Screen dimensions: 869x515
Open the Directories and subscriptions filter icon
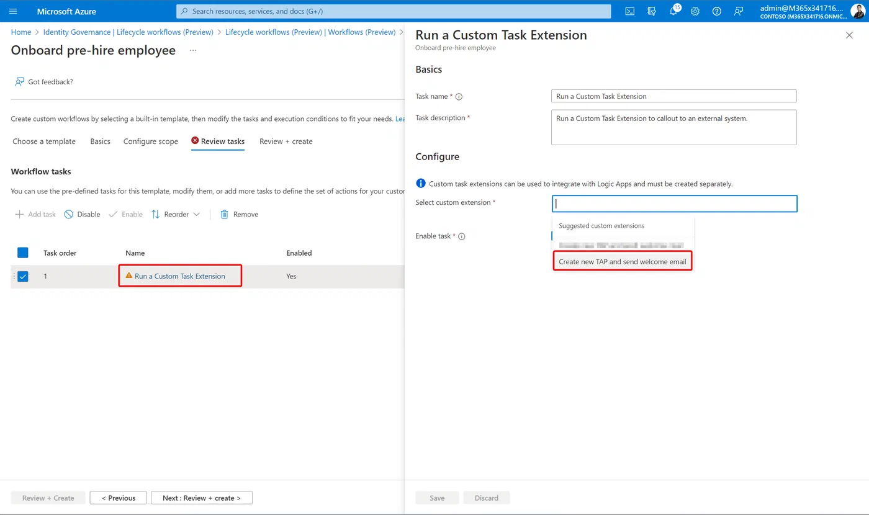[x=652, y=11]
